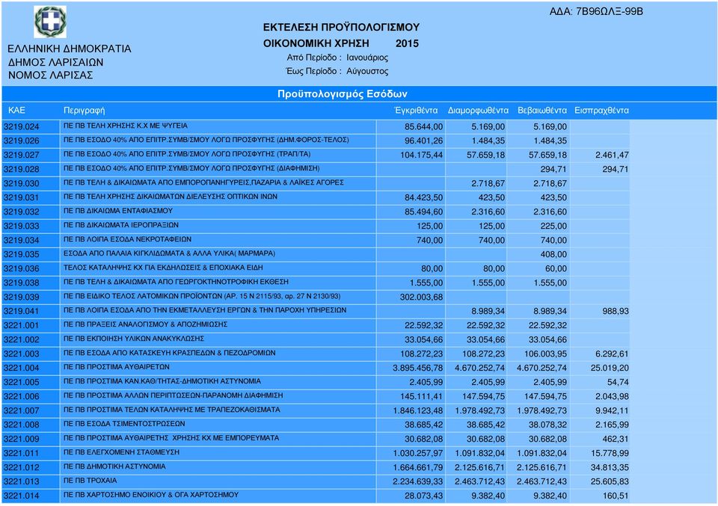Click confirmed value 38.078,32 in row 3221.008
Viewport: 718px width, 506px height.
tap(547, 425)
